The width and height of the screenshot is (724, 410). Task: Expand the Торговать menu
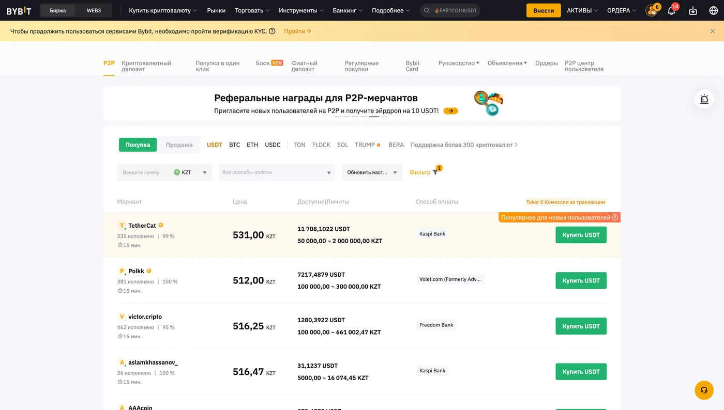252,10
